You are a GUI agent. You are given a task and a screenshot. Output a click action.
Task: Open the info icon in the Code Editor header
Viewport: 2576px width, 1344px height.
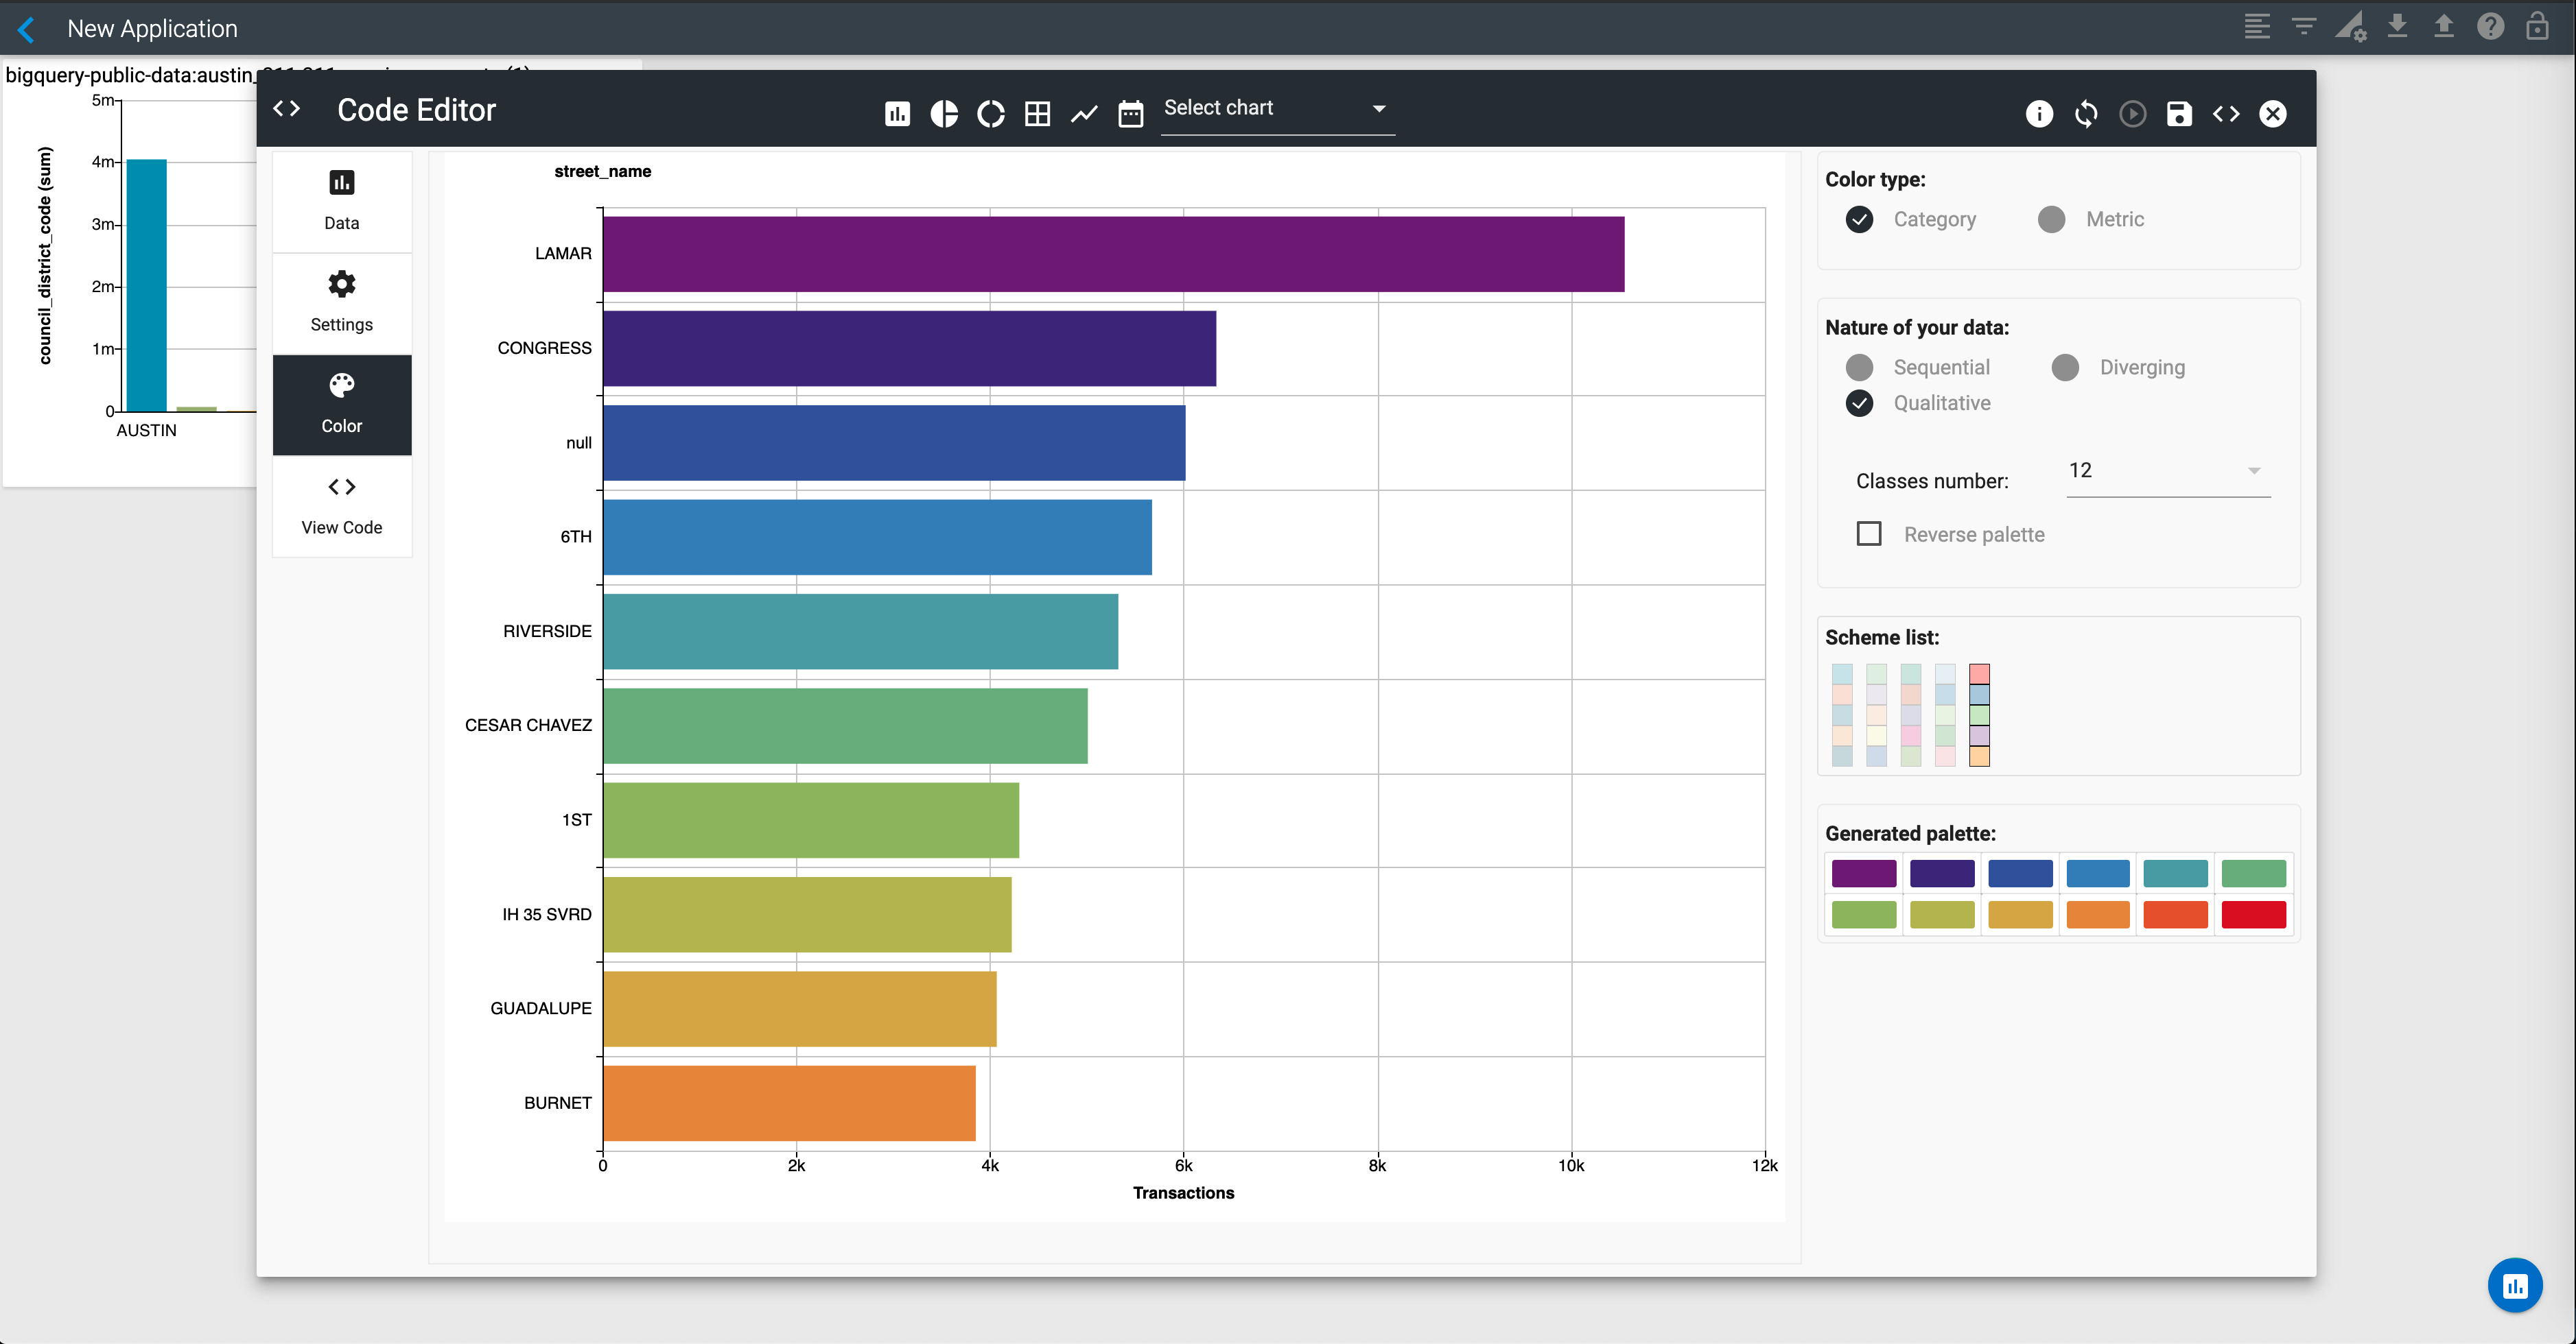pyautogui.click(x=2039, y=114)
